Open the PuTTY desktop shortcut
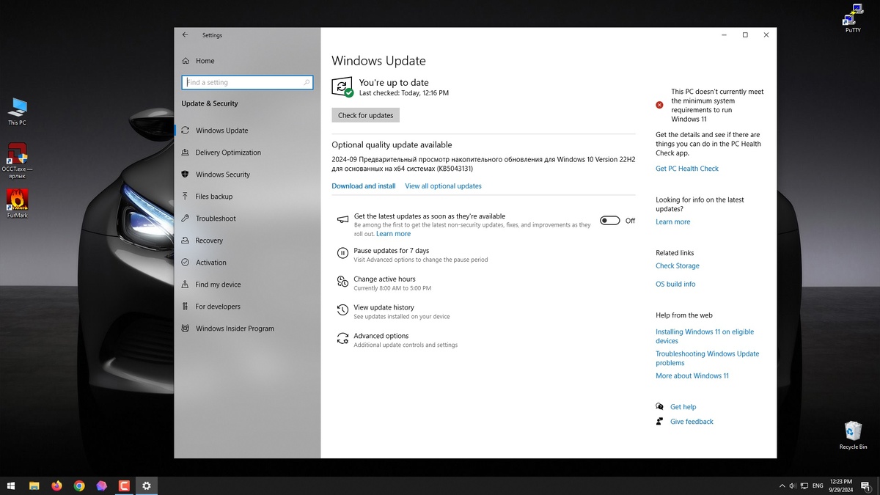 click(x=853, y=19)
